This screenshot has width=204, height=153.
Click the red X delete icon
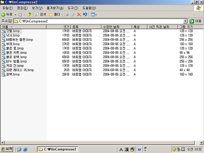pyautogui.click(x=79, y=14)
